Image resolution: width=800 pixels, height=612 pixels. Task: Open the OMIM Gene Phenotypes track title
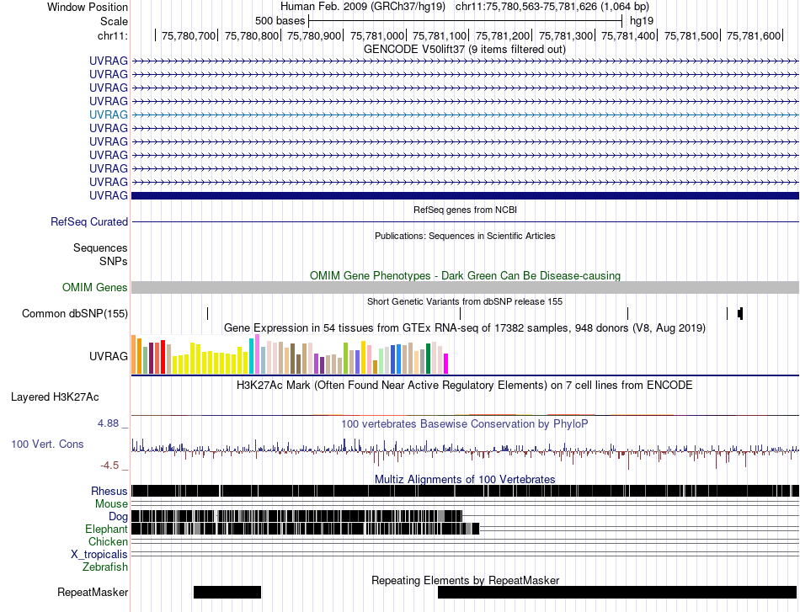click(465, 275)
